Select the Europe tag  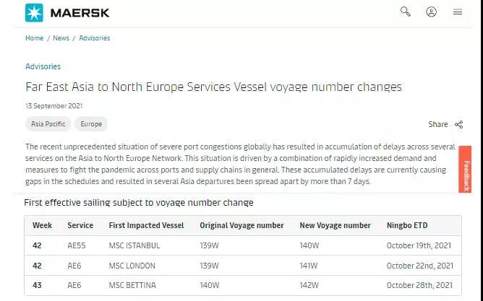(x=91, y=124)
